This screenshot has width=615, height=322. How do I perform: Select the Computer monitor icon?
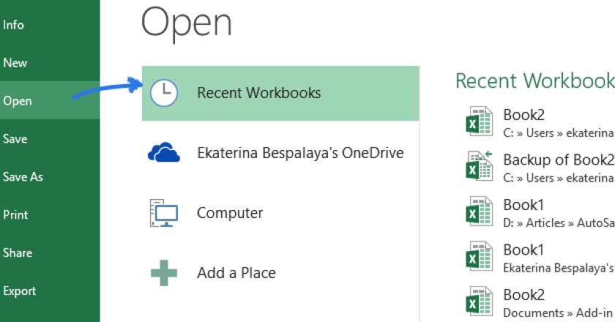(163, 213)
